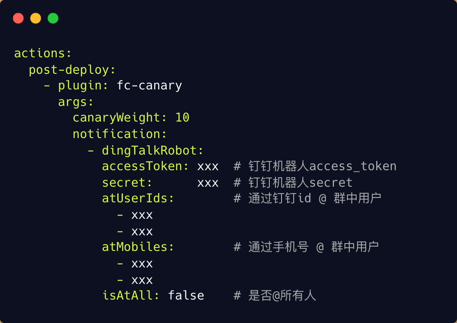Click the "post-deploy:" key
The image size is (457, 323).
tap(72, 69)
